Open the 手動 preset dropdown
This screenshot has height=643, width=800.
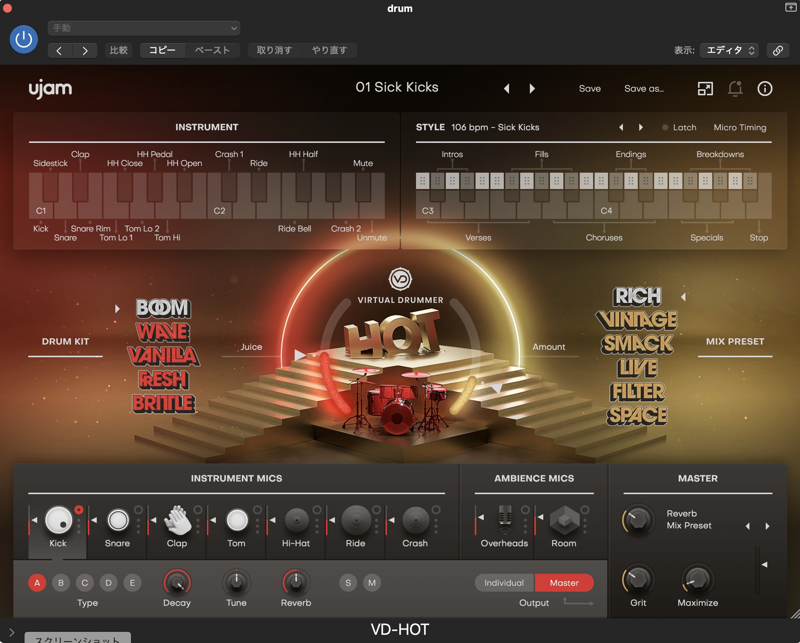click(144, 28)
